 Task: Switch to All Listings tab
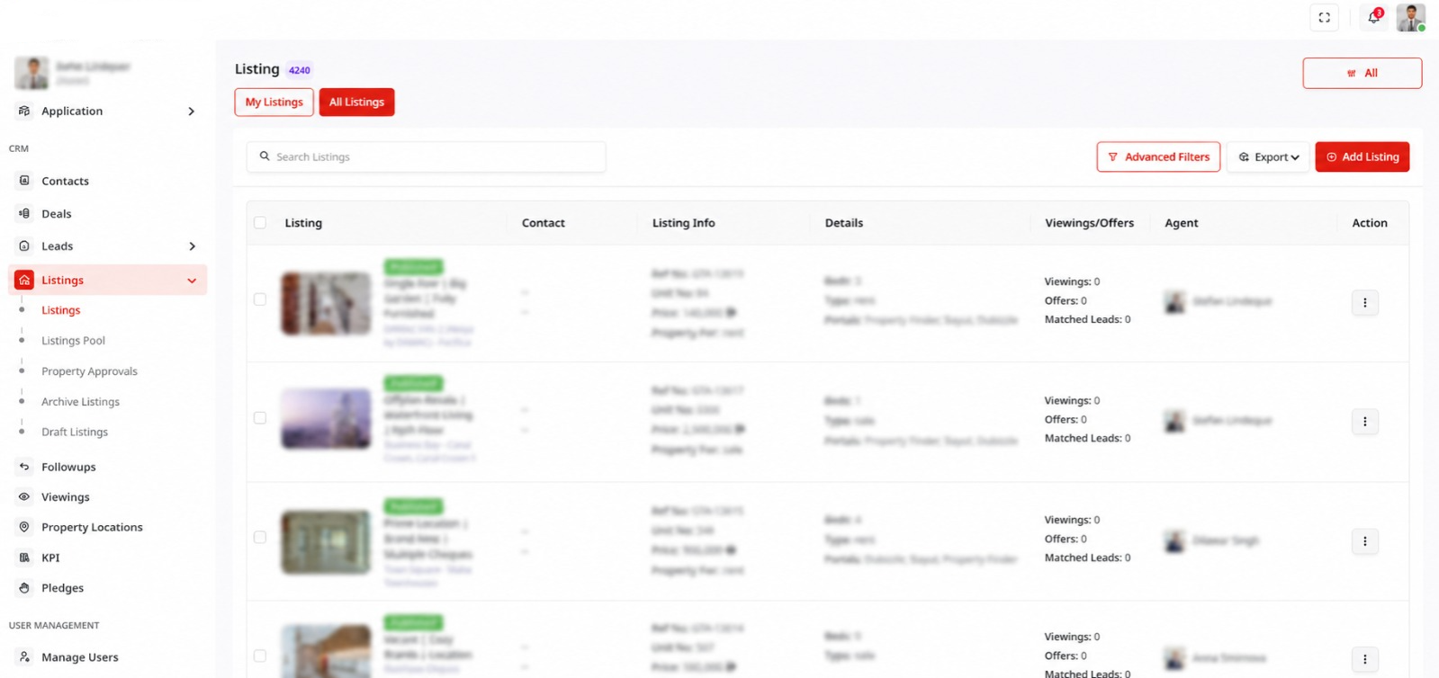356,103
